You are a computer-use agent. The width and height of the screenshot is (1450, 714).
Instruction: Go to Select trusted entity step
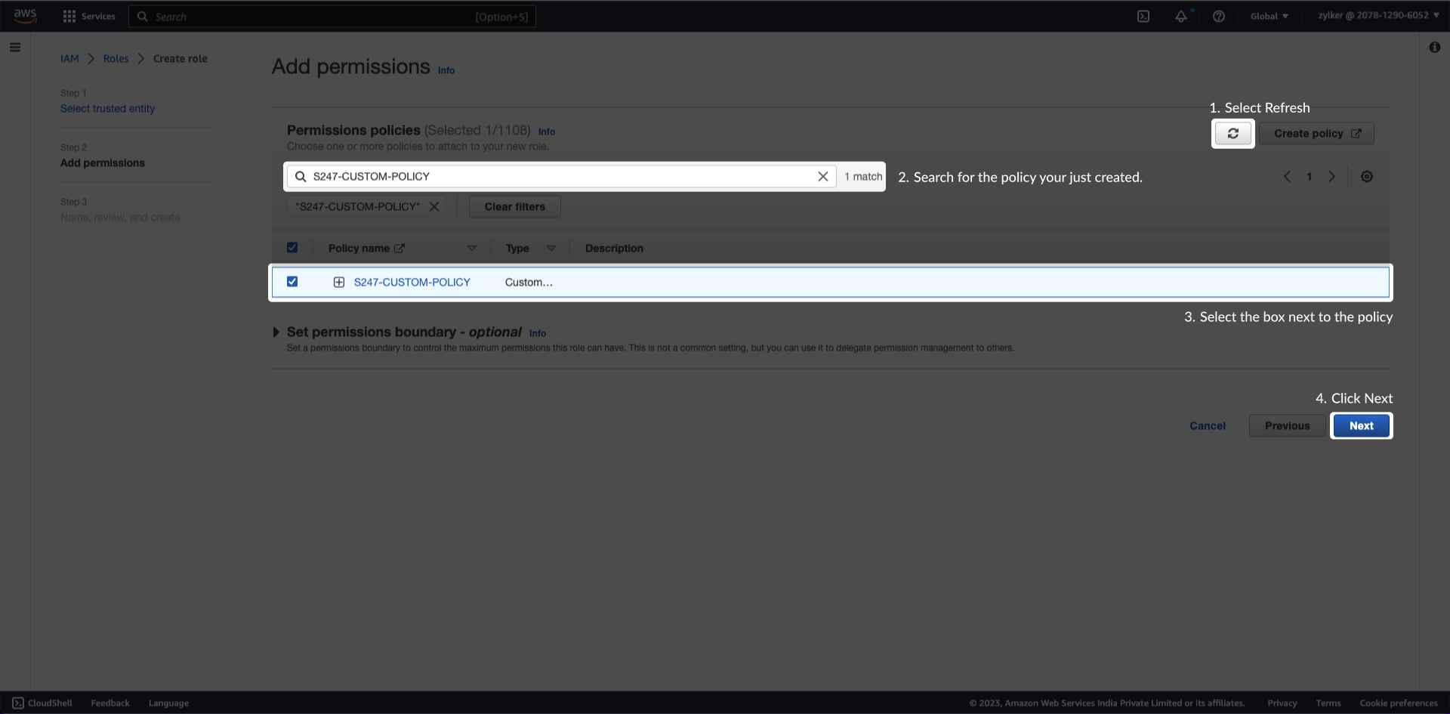click(108, 109)
